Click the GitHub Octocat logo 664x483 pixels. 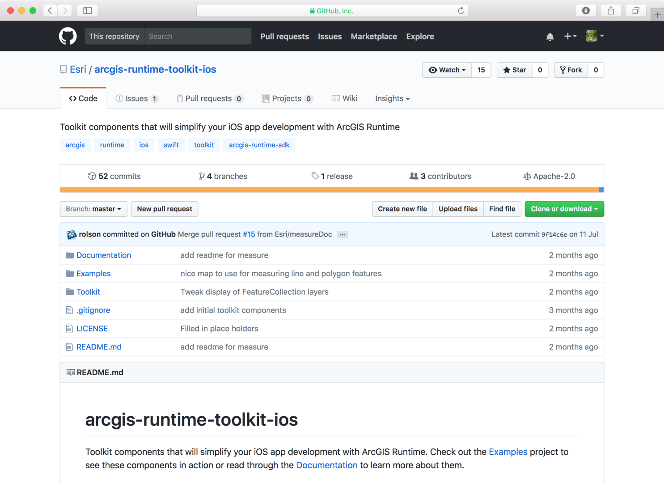[x=68, y=36]
